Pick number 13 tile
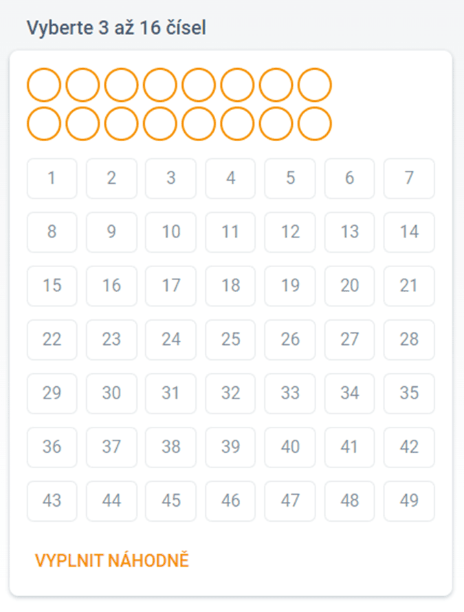The height and width of the screenshot is (612, 464). tap(349, 232)
